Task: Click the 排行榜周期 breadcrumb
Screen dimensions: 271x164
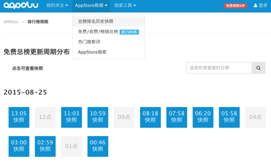Action: [38, 22]
